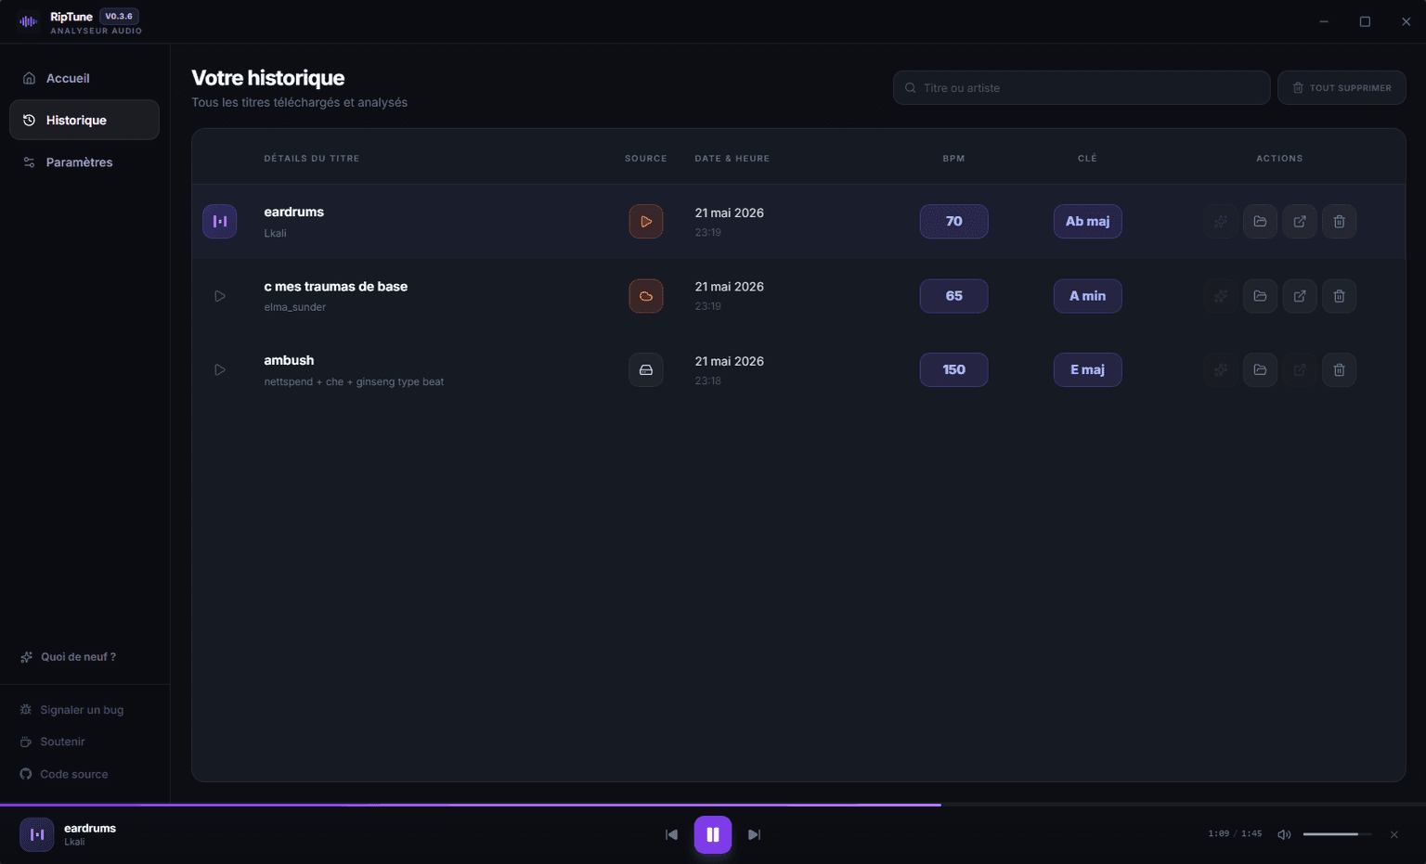Click the 65 BPM badge
The image size is (1426, 864).
953,296
